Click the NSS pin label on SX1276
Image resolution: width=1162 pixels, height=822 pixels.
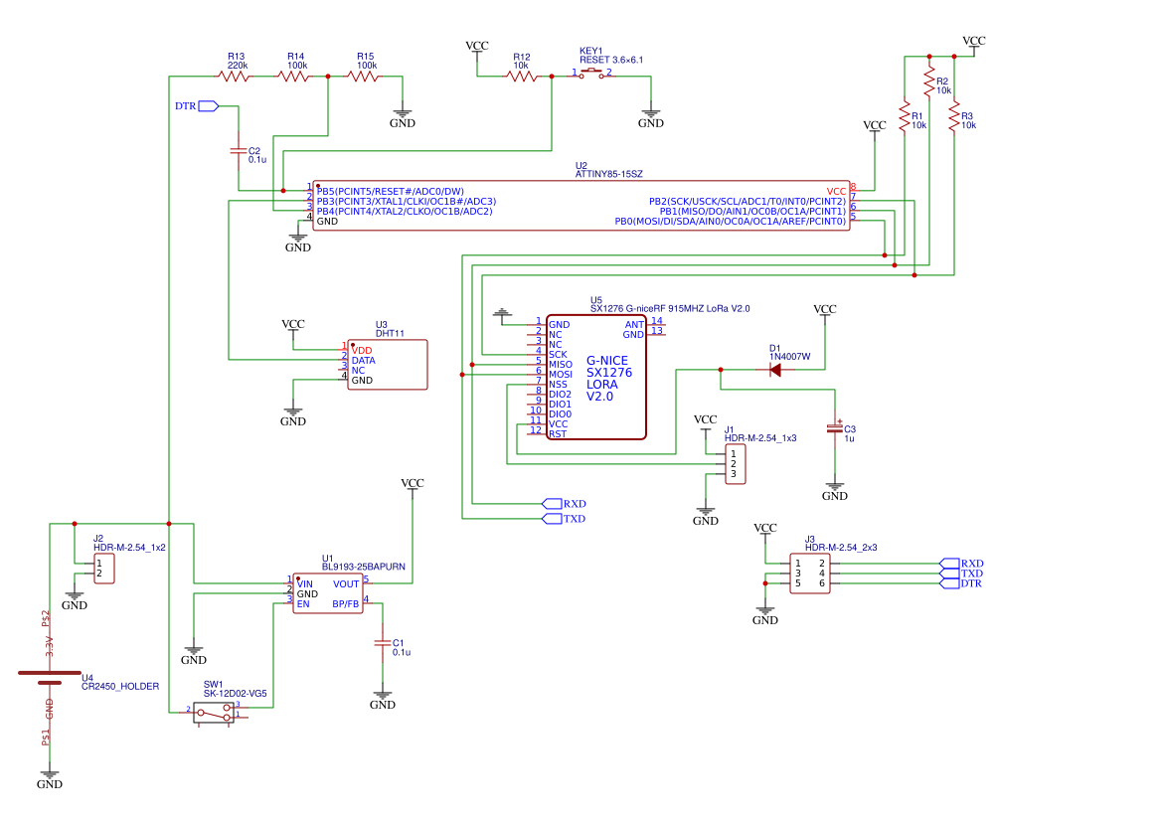pos(558,384)
